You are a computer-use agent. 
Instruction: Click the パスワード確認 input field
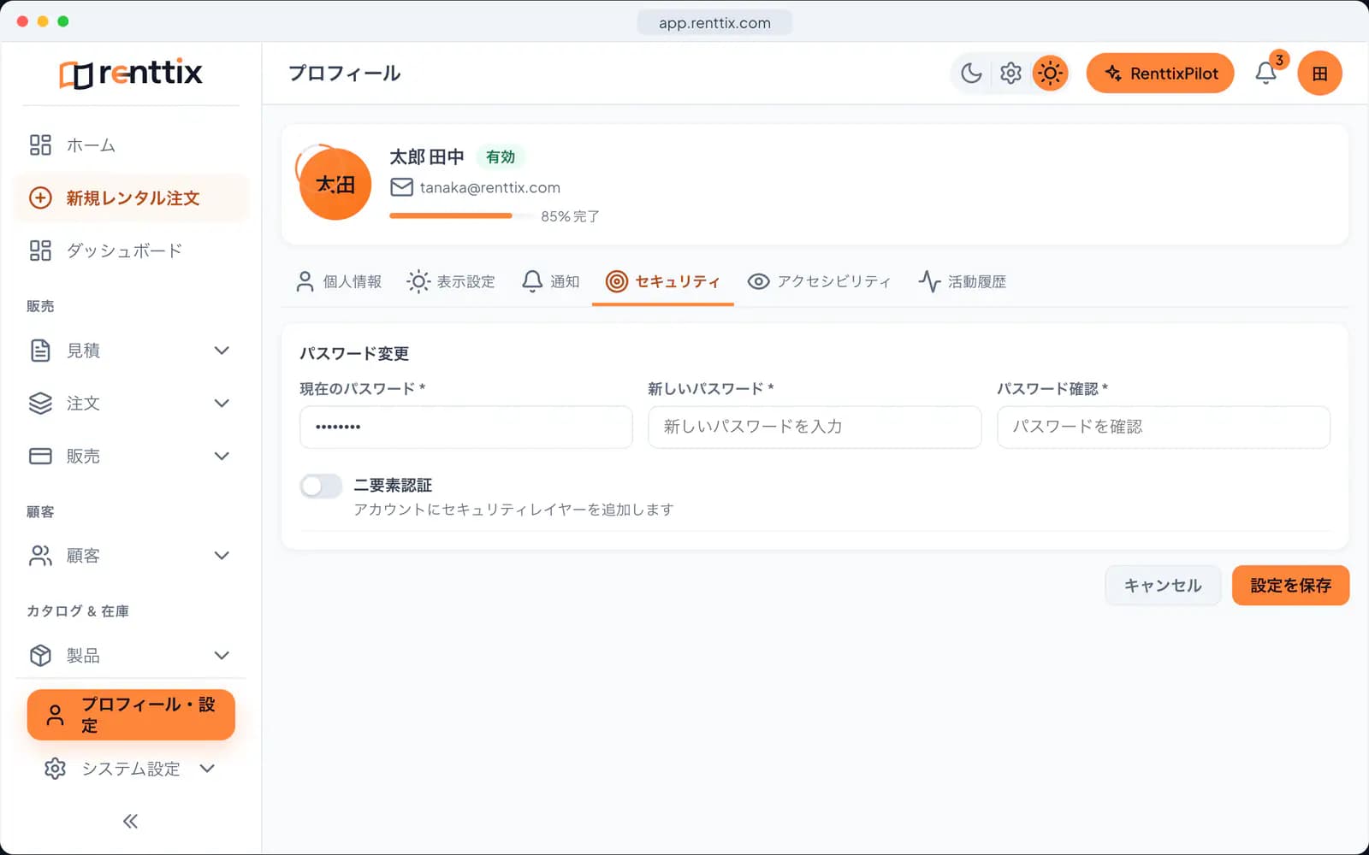coord(1164,427)
